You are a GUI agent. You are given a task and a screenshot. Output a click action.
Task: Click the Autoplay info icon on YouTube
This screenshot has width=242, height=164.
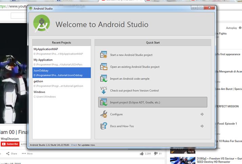(240, 28)
